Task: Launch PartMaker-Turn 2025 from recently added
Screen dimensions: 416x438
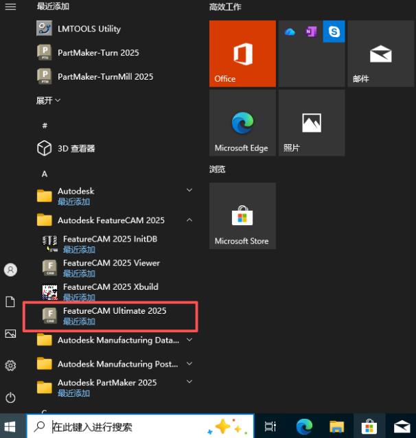Action: point(115,52)
